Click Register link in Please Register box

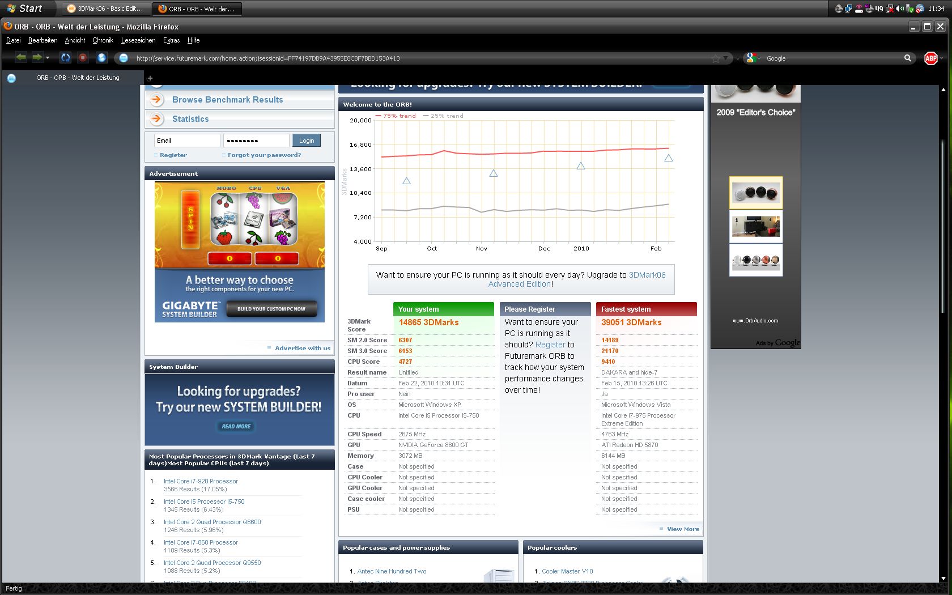pyautogui.click(x=550, y=345)
